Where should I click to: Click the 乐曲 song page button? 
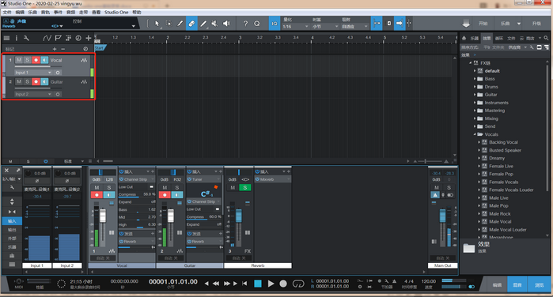pos(505,24)
